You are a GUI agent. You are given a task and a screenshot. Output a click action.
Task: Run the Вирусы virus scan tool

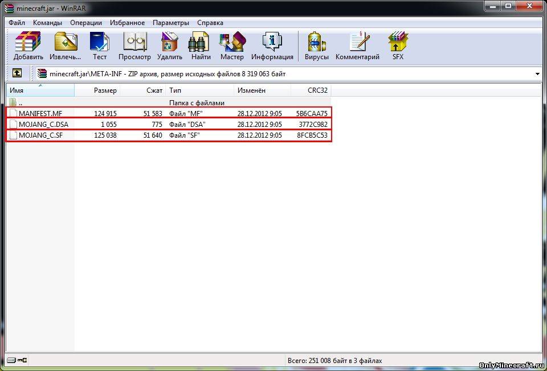point(316,46)
